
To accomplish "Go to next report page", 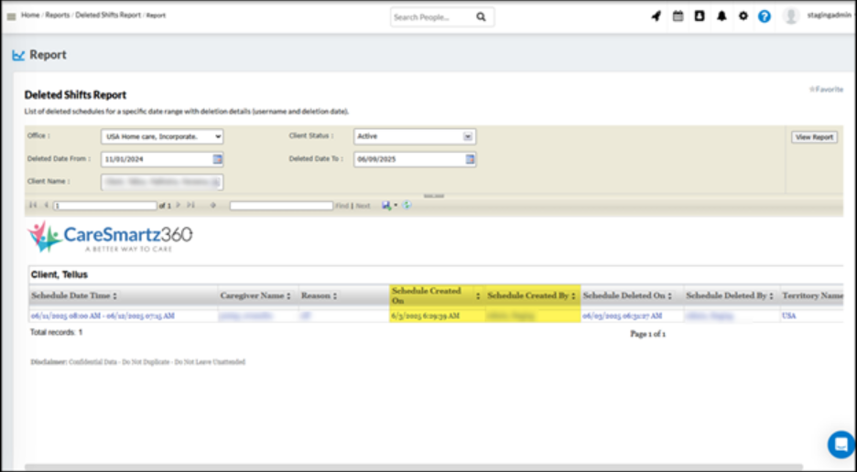I will 178,206.
